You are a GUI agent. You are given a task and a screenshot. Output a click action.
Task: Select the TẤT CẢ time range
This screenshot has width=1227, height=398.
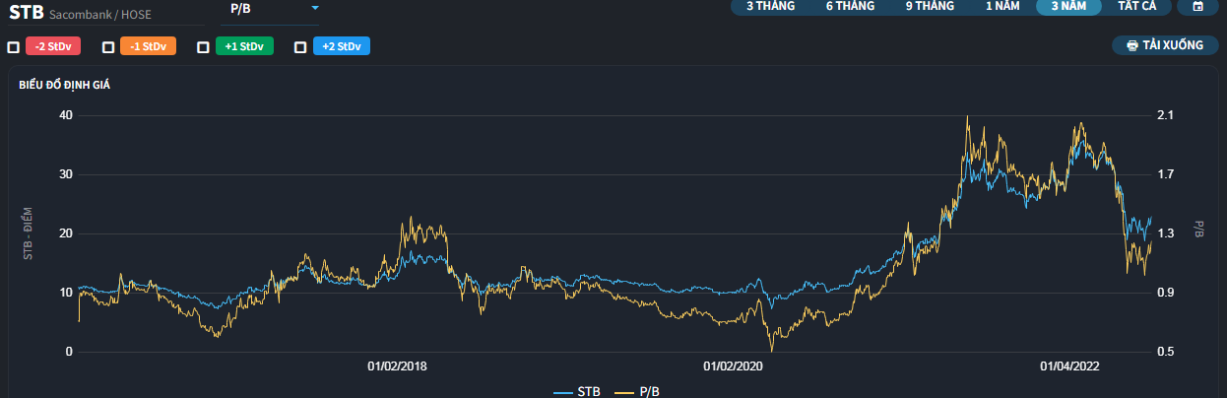coord(1143,6)
